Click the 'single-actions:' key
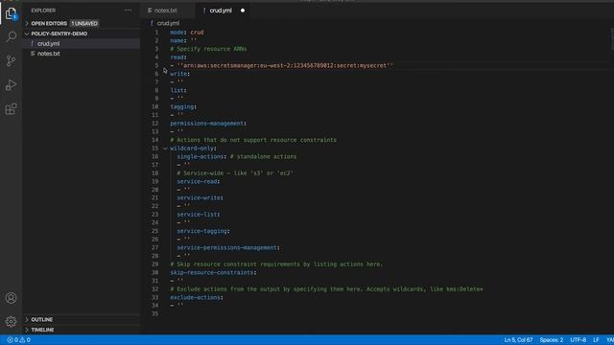The image size is (614, 345). pos(201,156)
